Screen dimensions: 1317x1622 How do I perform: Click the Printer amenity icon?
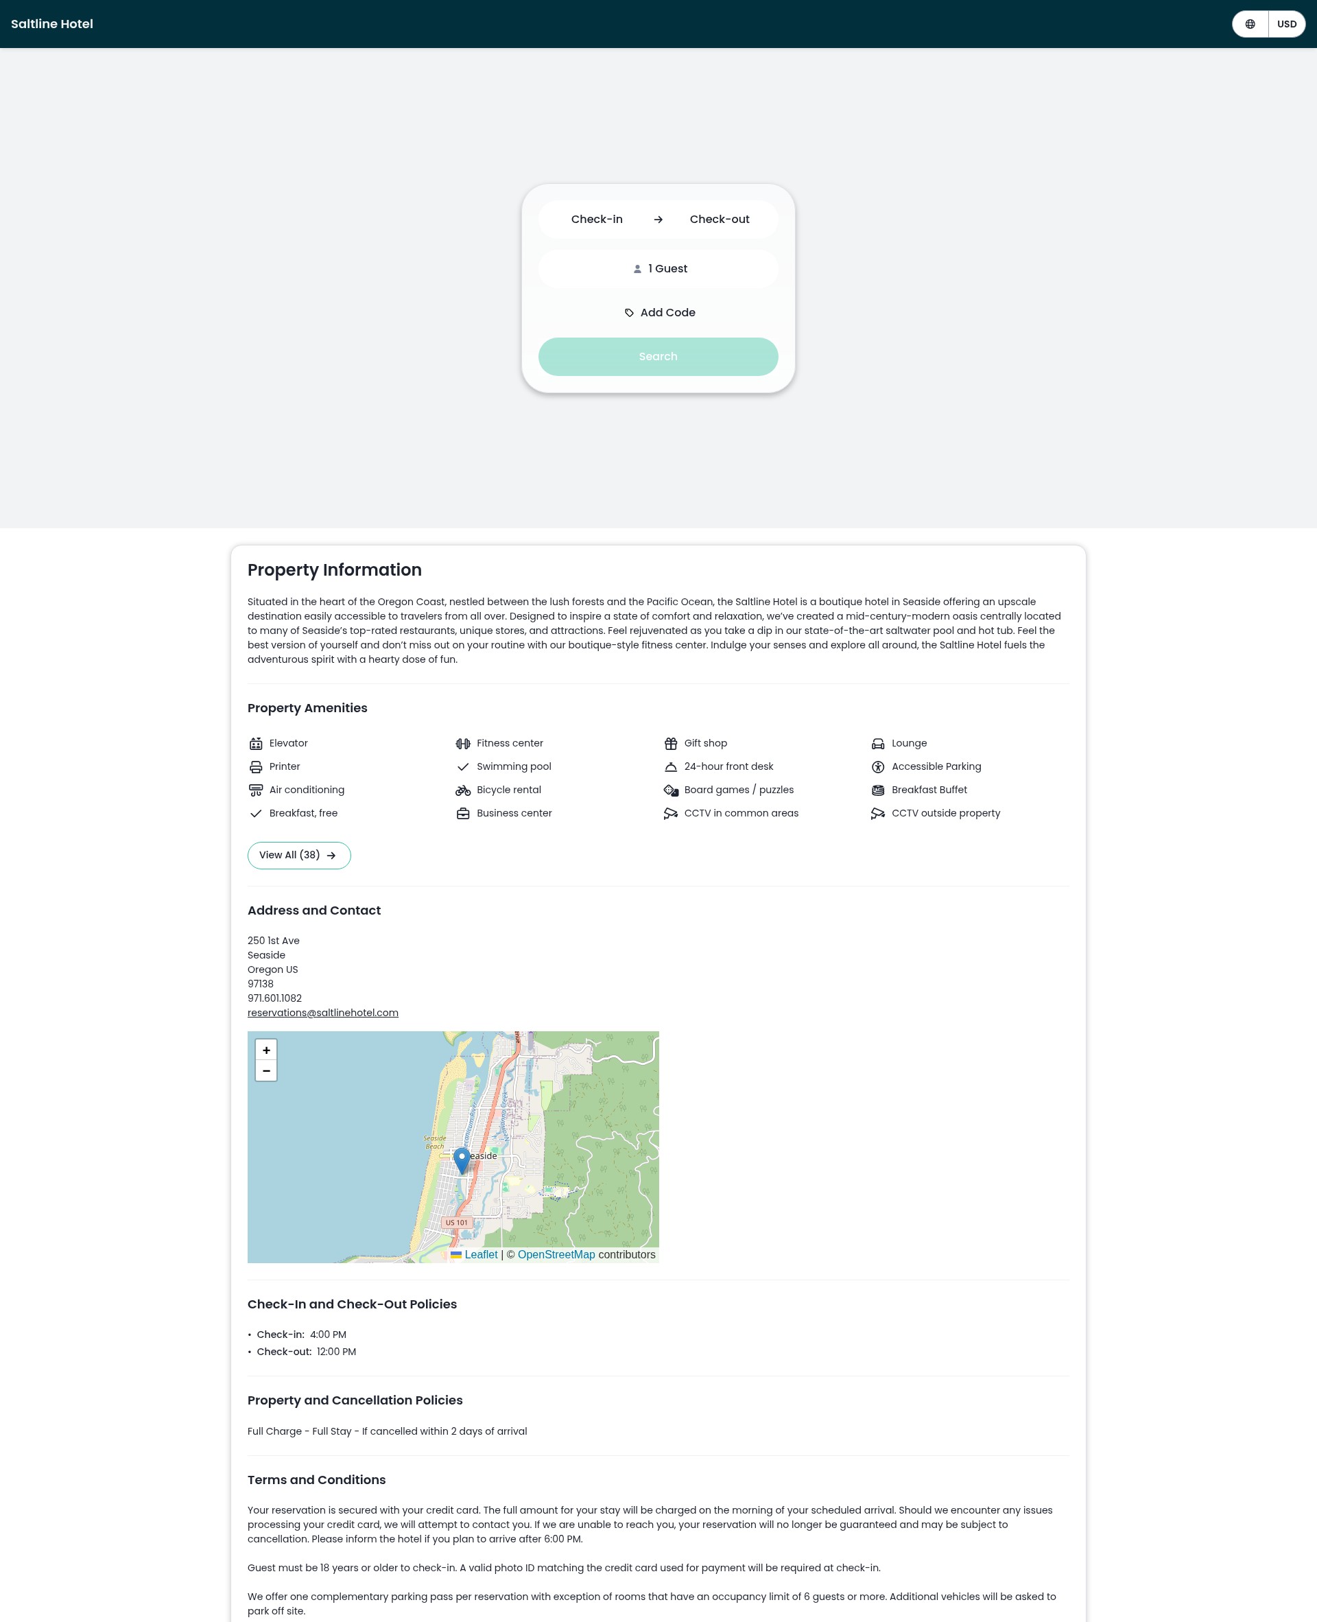click(256, 767)
